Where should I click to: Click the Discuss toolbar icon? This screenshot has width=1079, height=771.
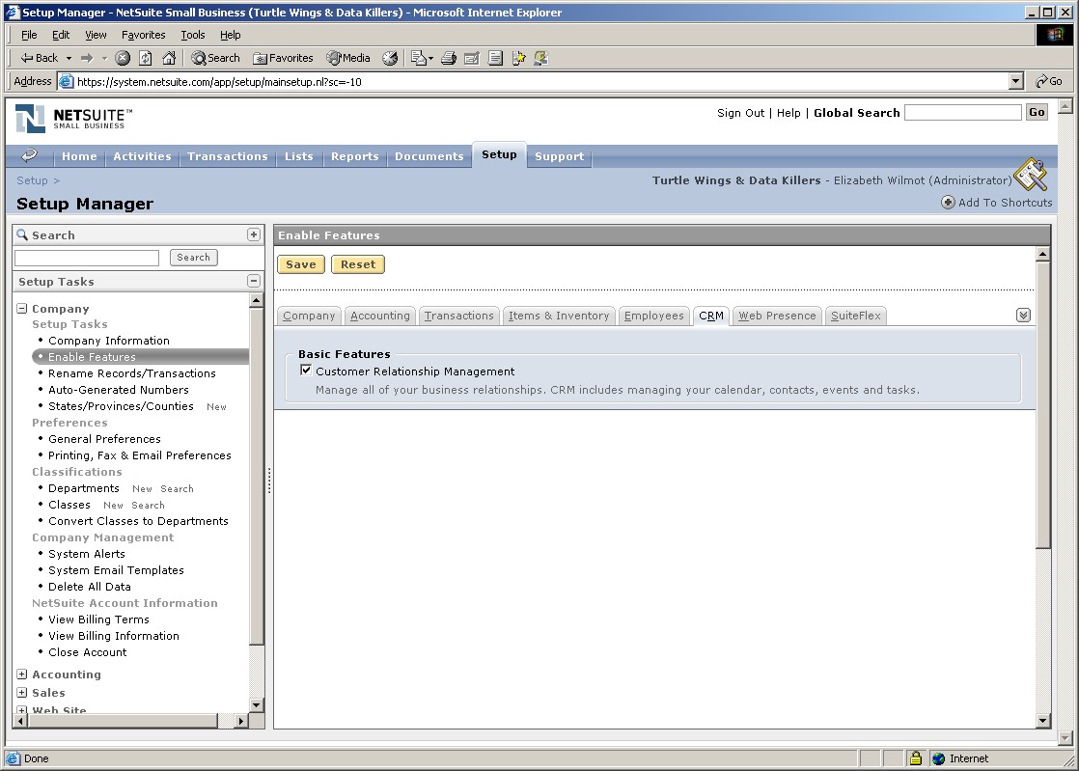(x=495, y=59)
